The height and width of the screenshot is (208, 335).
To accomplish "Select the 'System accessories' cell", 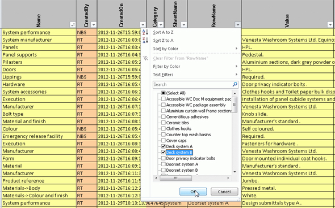I will point(39,92).
